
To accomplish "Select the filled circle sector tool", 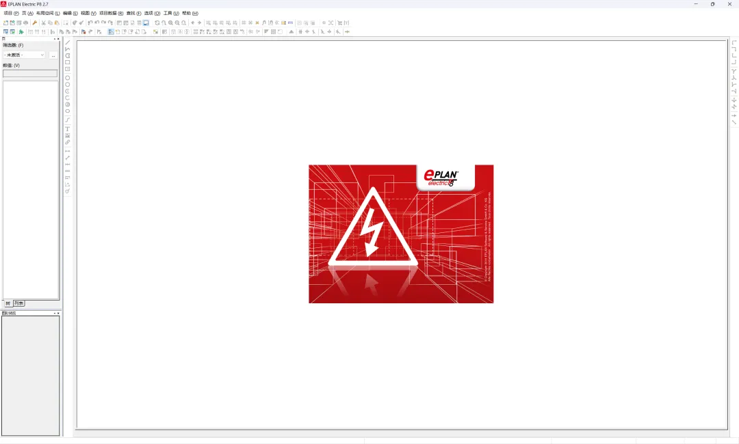I will coord(67,105).
